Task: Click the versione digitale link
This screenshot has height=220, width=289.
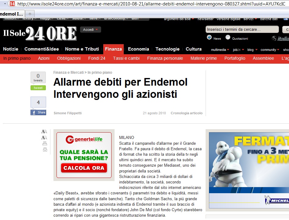Action: [229, 19]
